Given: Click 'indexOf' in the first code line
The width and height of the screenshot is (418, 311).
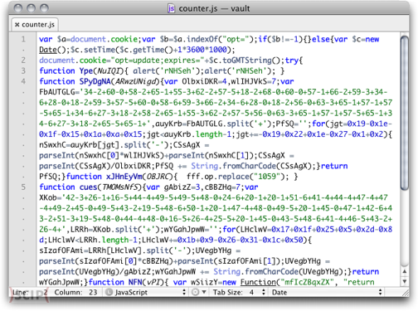Looking at the screenshot, I should pyautogui.click(x=202, y=39).
